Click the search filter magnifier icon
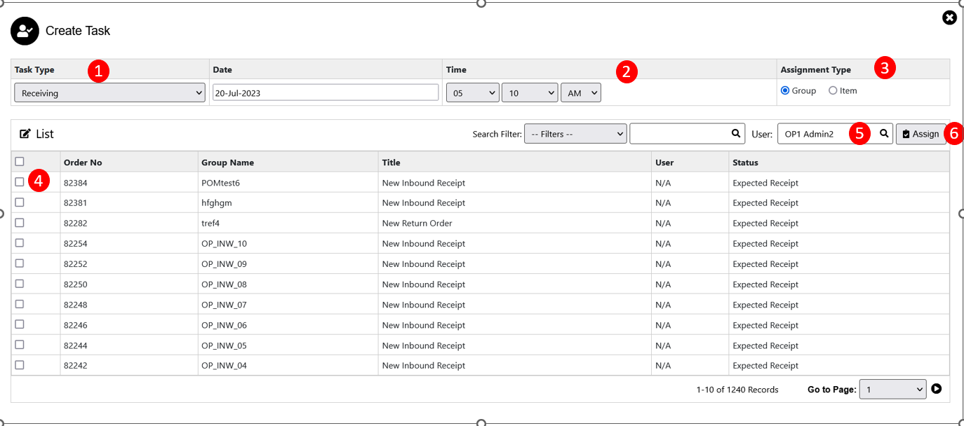Screen dimensions: 964x426 (735, 133)
